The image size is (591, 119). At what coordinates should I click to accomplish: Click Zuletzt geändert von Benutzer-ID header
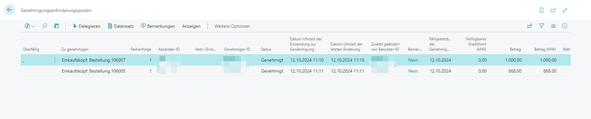[385, 47]
